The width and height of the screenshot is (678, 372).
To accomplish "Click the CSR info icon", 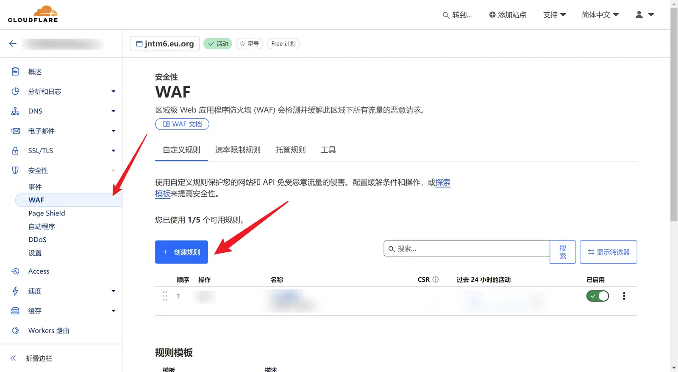I will coord(435,280).
